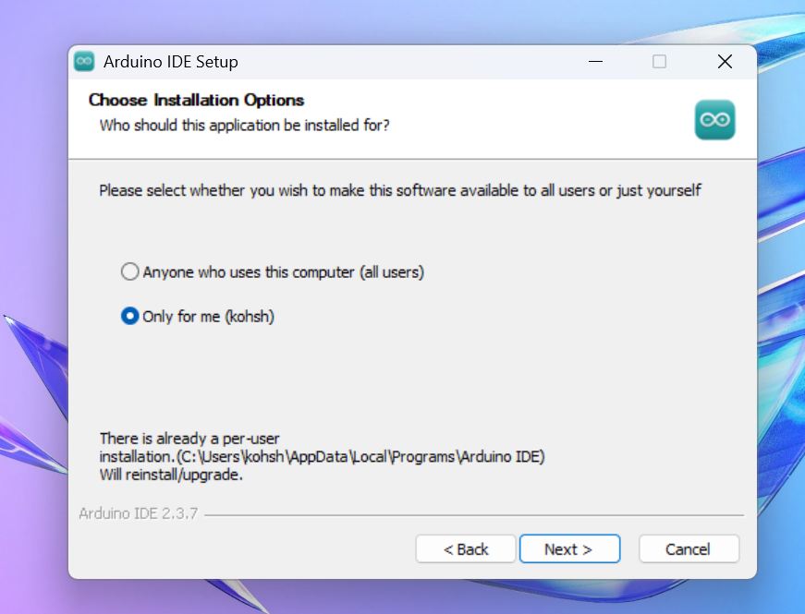The height and width of the screenshot is (614, 805).
Task: Click the greyed-out maximize window button
Action: [659, 62]
